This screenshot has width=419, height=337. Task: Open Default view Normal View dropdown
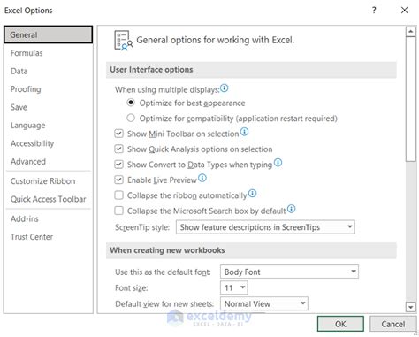264,303
